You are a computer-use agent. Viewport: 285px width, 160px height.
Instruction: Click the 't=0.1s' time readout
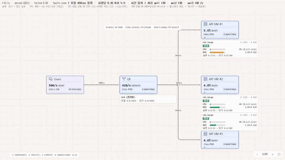point(6,3)
